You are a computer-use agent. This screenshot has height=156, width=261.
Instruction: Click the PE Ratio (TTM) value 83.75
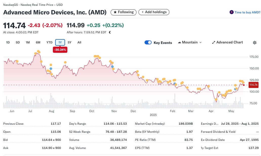click(x=189, y=140)
